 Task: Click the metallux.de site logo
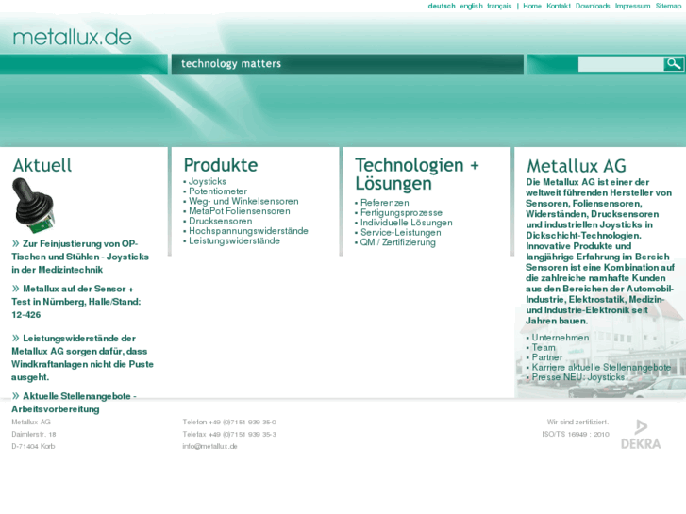coord(73,37)
